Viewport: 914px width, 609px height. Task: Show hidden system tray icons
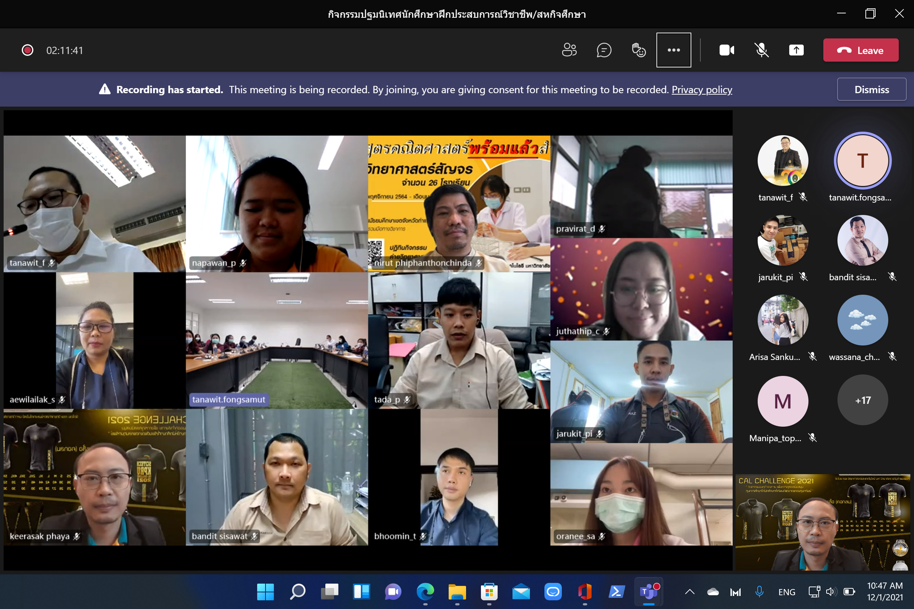pyautogui.click(x=689, y=592)
